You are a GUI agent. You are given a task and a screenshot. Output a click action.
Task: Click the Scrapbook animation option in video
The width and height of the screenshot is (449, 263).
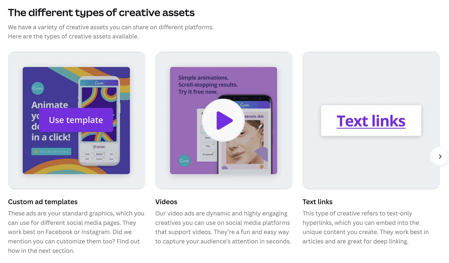[208, 154]
